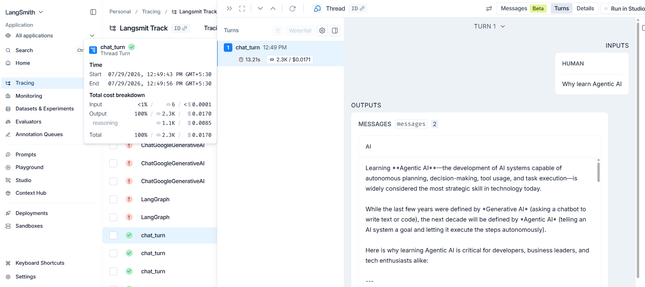Open the LangSmith workspace dropdown

tap(24, 12)
